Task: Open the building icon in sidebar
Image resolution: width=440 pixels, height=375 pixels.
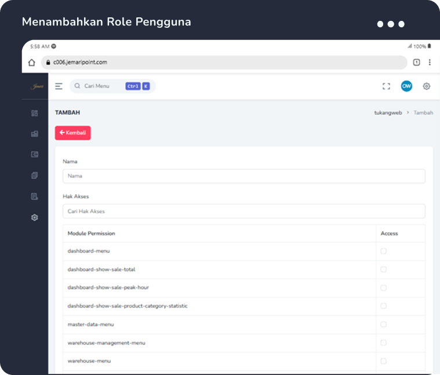Action: 35,134
